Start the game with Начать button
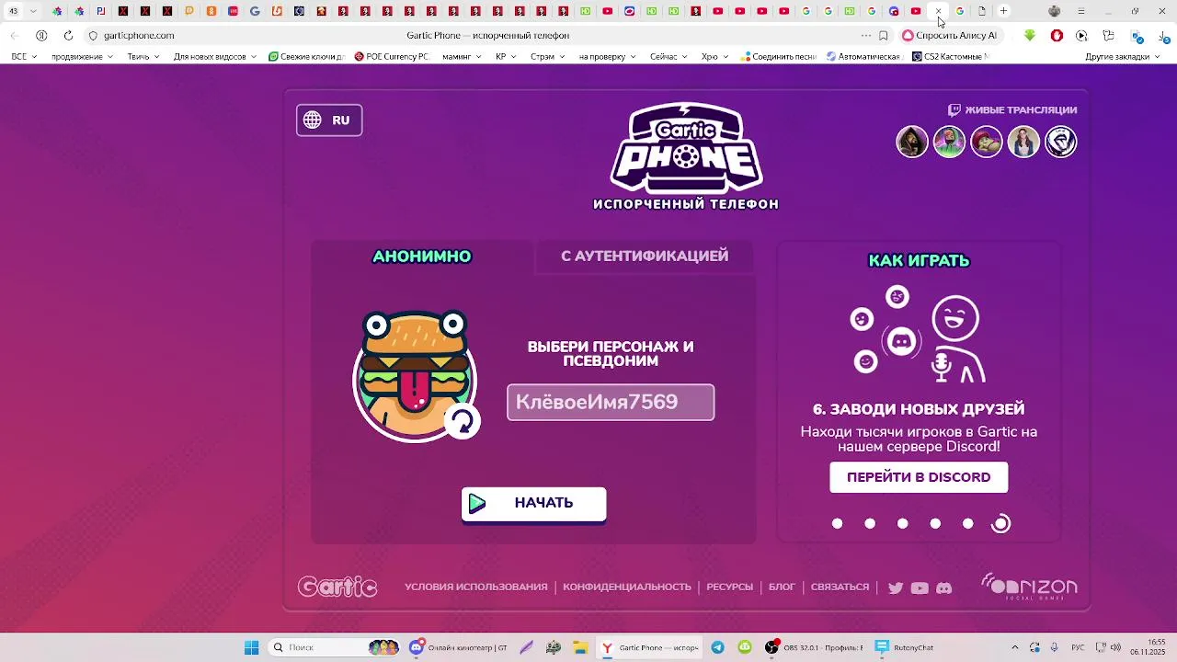The image size is (1177, 662). tap(533, 503)
